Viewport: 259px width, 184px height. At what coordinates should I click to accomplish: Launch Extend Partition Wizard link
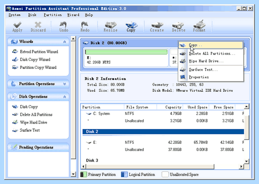click(x=39, y=52)
